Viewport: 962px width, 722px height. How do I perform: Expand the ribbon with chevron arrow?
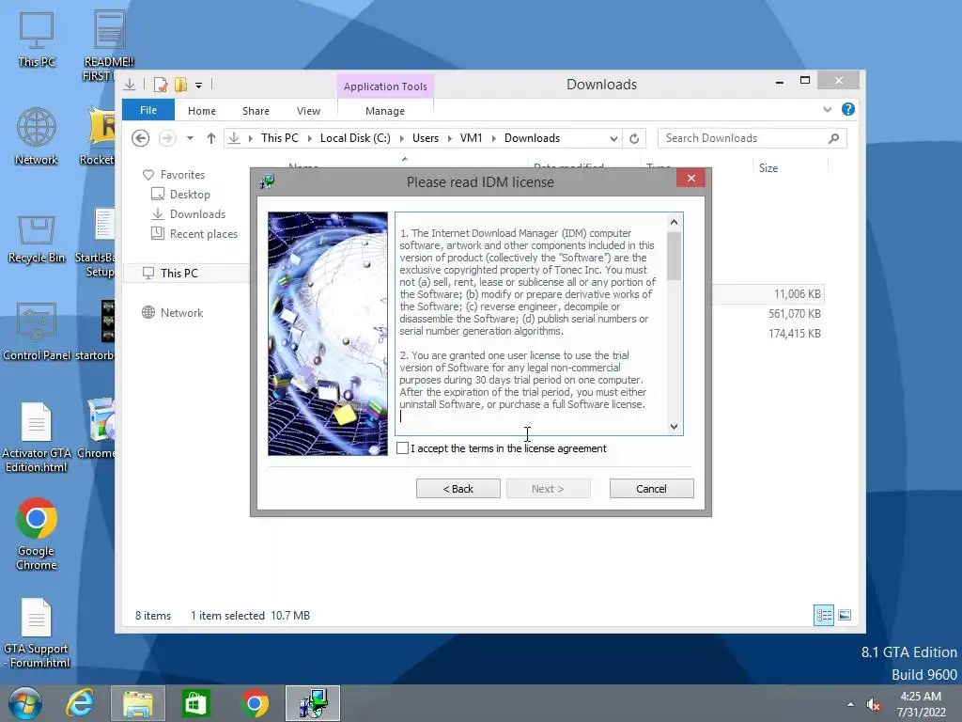click(x=828, y=109)
